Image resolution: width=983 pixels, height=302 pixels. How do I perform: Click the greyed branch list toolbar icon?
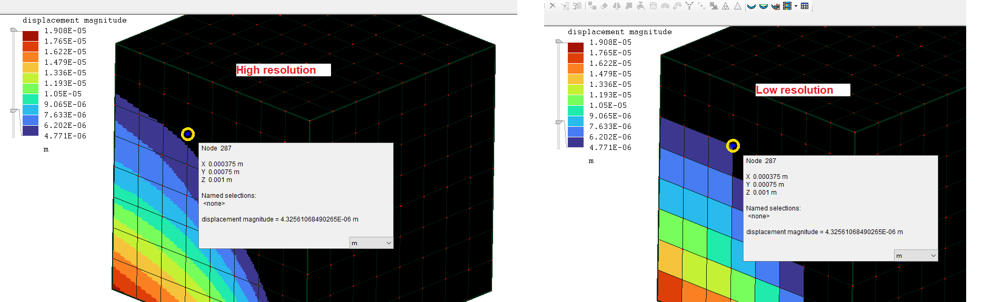click(x=565, y=6)
